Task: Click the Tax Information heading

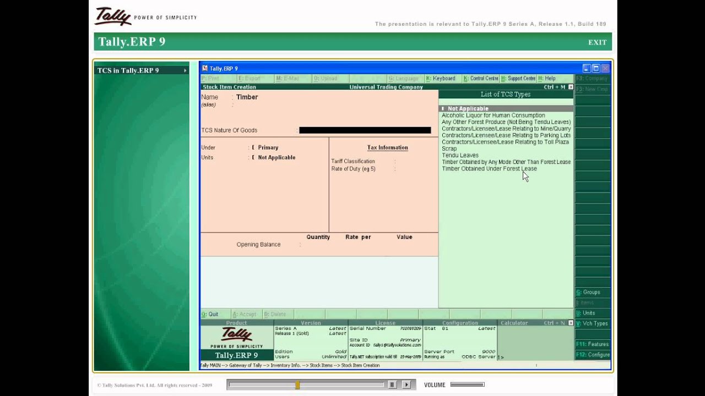Action: click(387, 147)
